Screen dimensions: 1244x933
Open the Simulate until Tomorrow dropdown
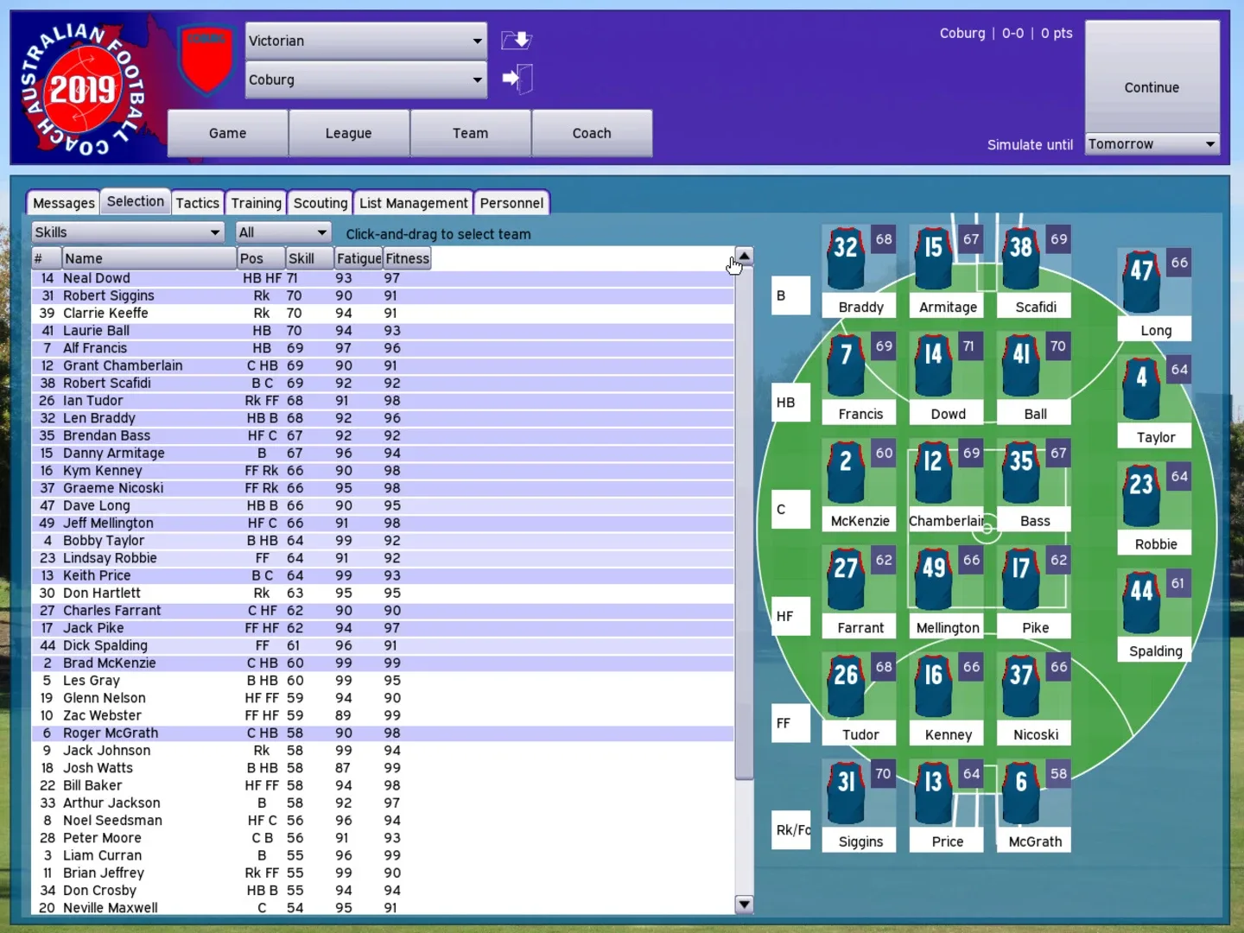pos(1152,144)
